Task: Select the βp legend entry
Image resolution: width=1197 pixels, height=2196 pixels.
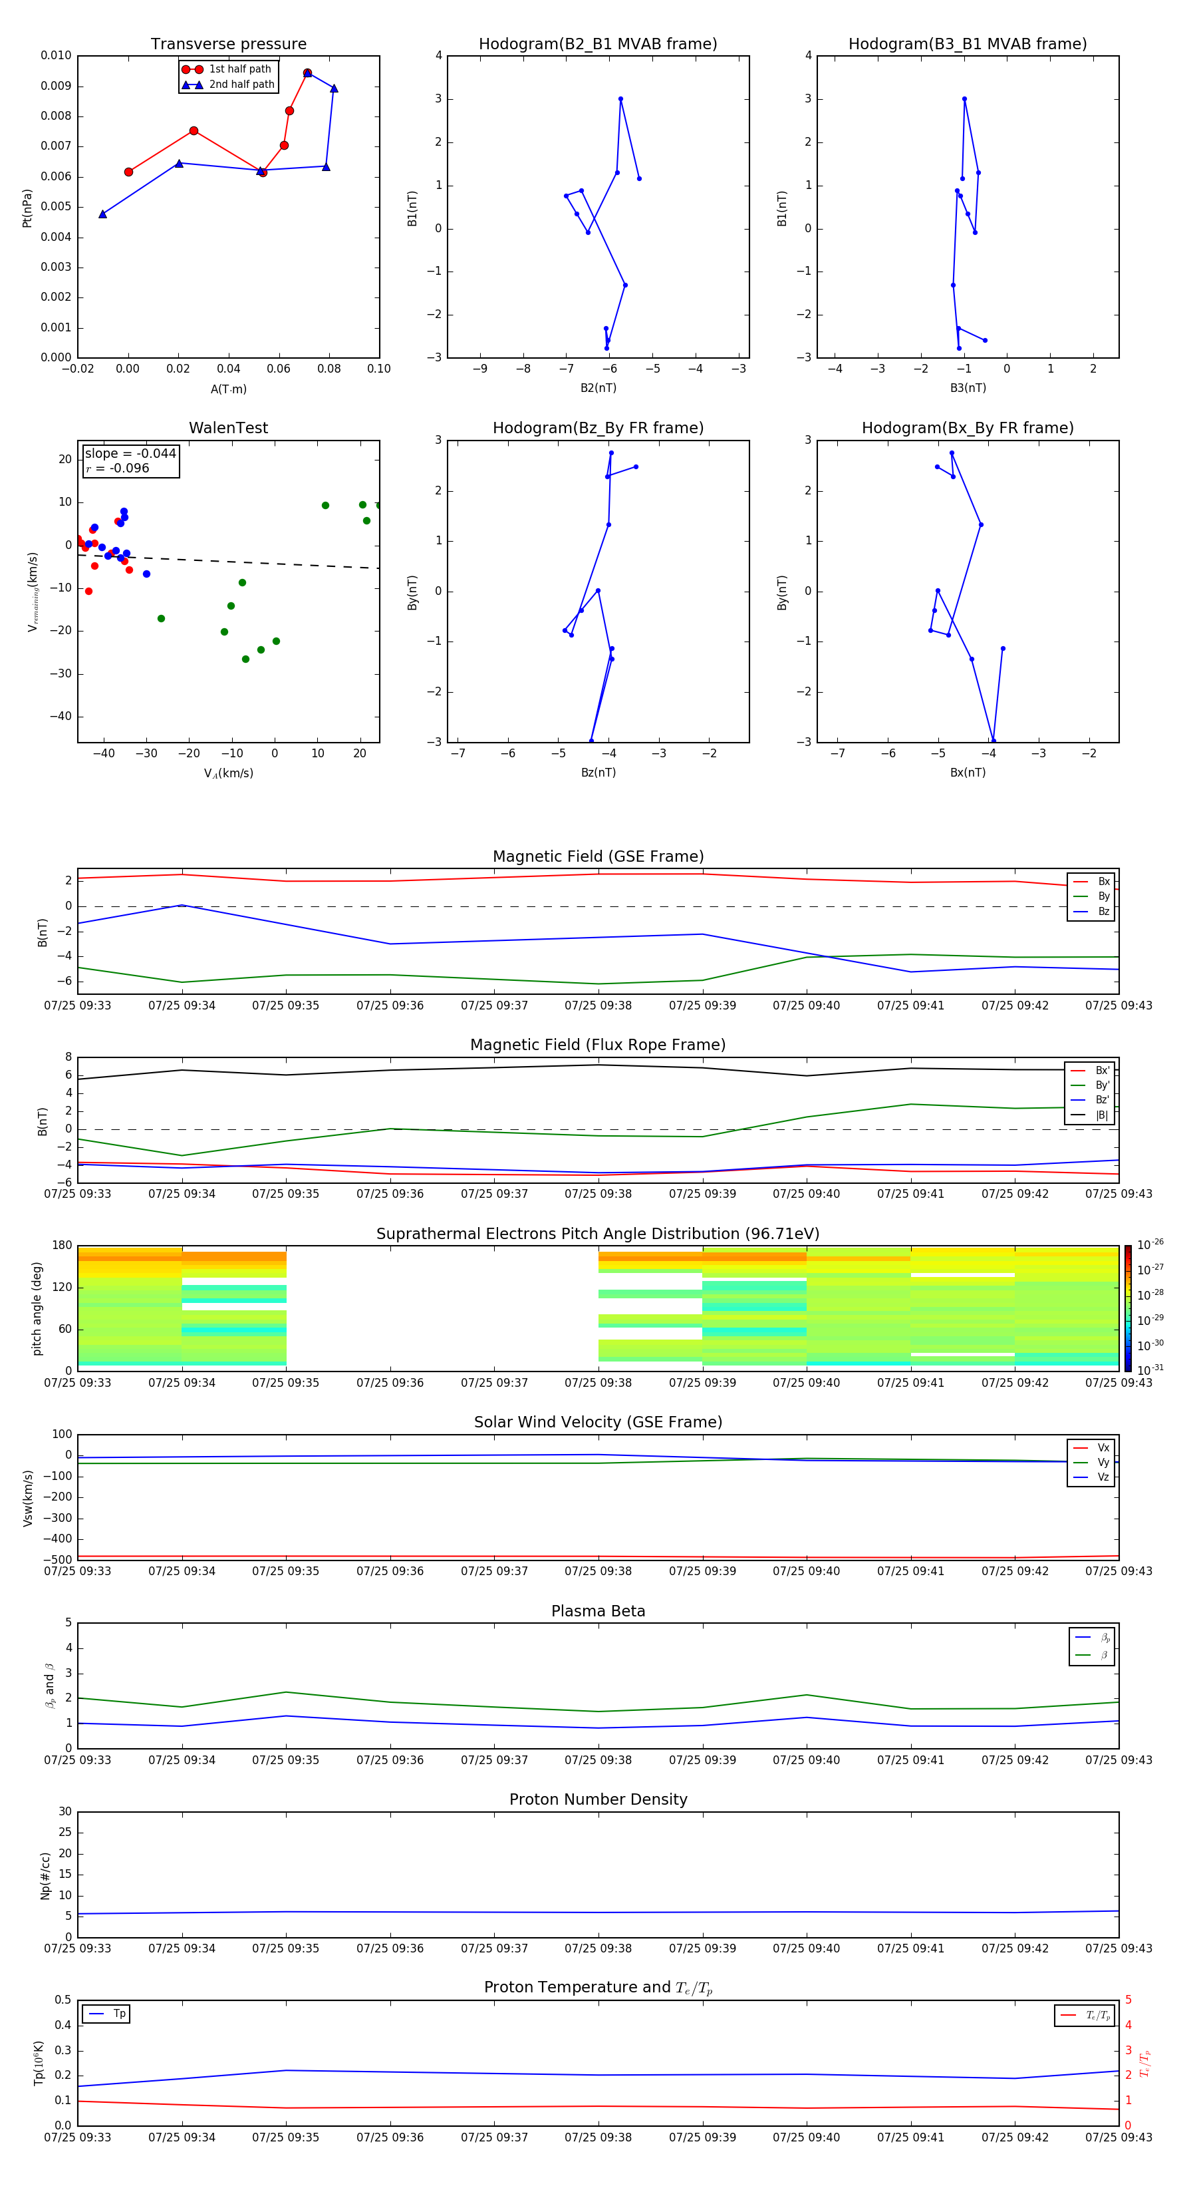Action: click(1092, 1638)
